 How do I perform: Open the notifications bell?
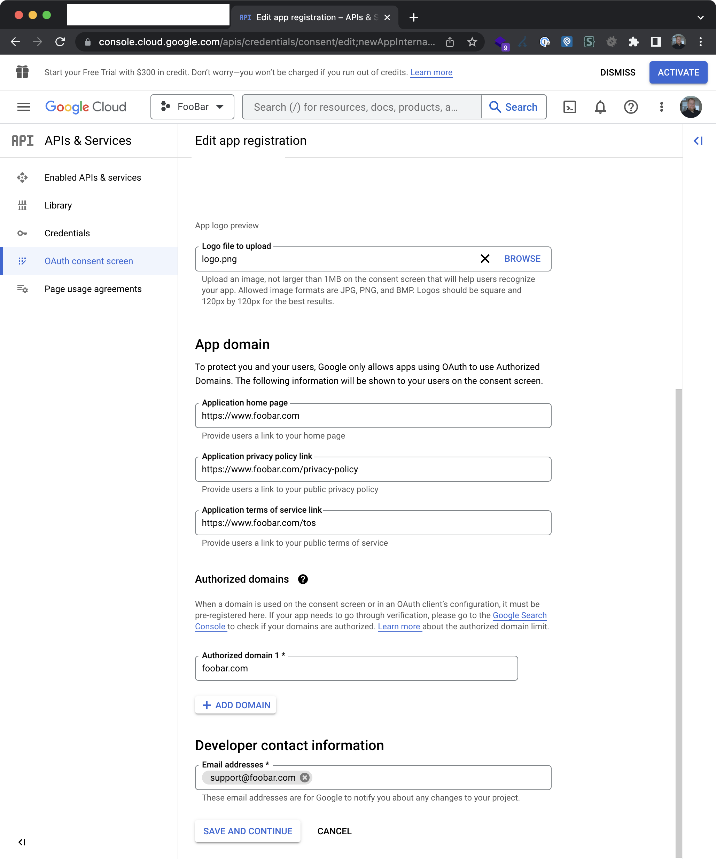pyautogui.click(x=600, y=107)
